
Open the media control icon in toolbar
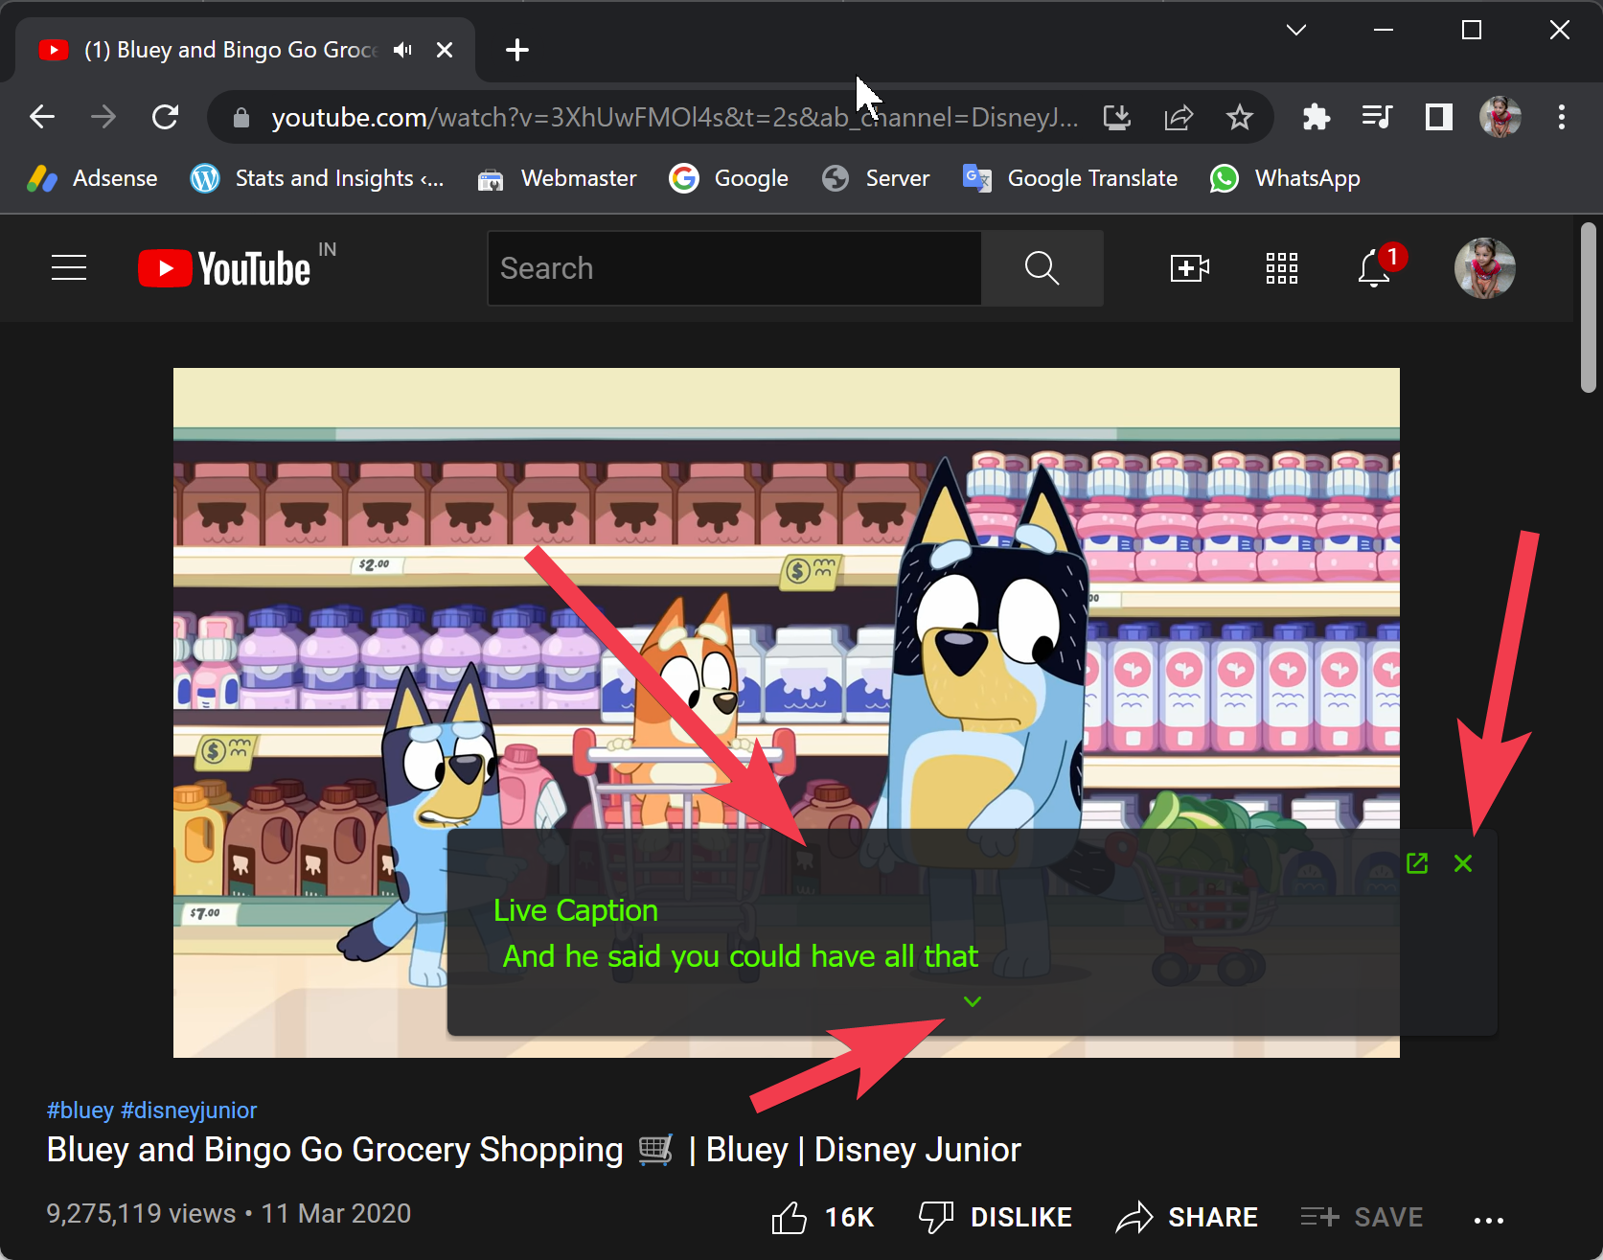pyautogui.click(x=1378, y=117)
